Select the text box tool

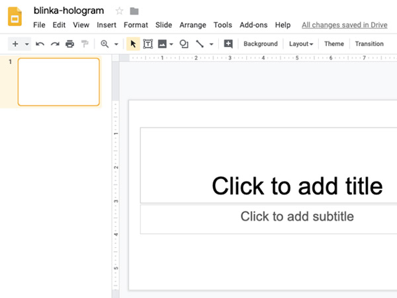pos(148,44)
